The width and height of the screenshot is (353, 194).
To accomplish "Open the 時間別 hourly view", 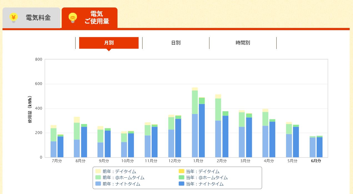I will [243, 43].
